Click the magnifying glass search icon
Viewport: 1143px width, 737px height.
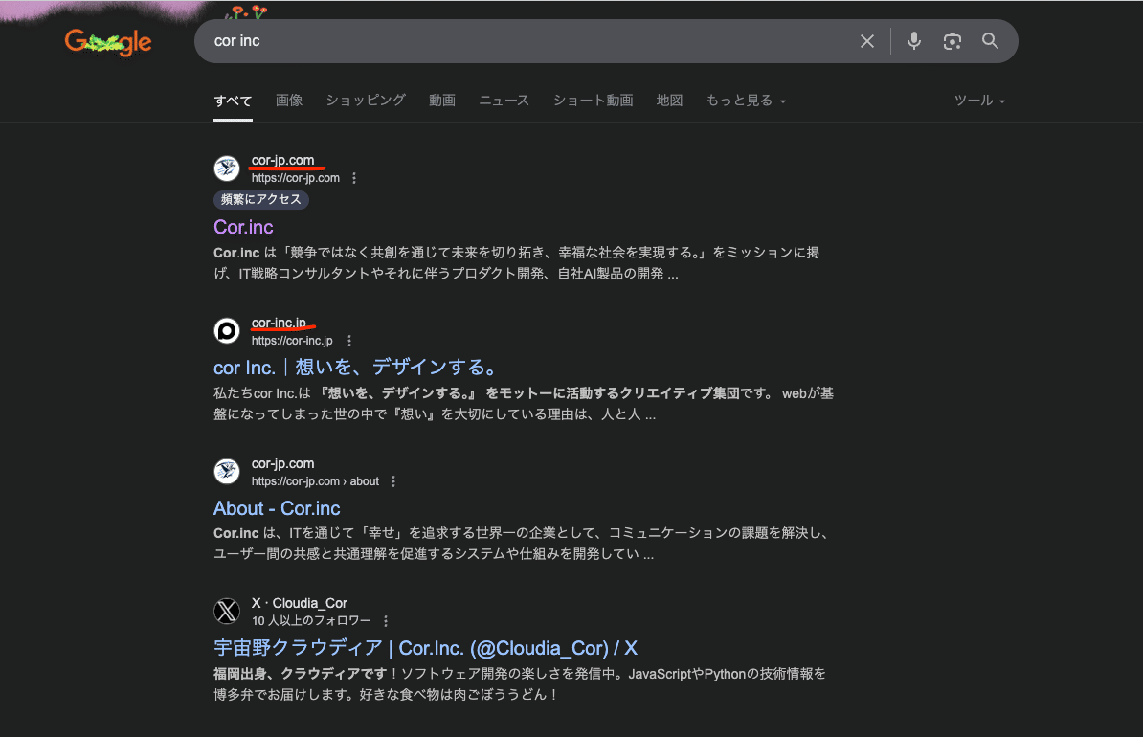pyautogui.click(x=990, y=41)
